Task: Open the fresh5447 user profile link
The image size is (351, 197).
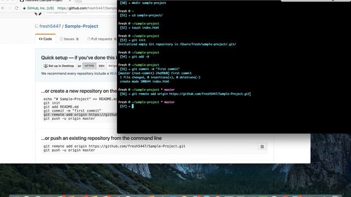Action: click(50, 26)
